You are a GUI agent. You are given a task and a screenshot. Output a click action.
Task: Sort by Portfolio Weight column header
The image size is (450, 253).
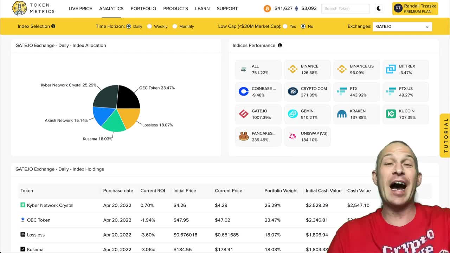pyautogui.click(x=281, y=190)
